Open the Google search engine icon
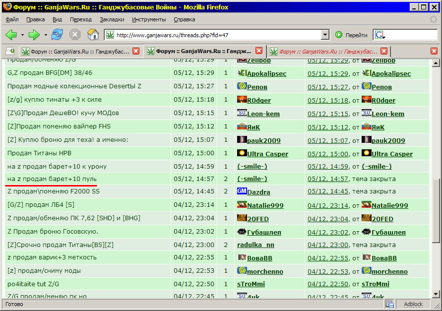442x311 pixels. (x=379, y=35)
